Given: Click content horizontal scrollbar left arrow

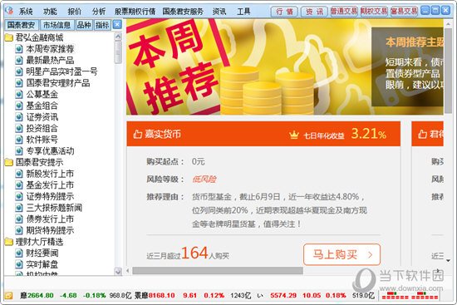Looking at the screenshot, I should pyautogui.click(x=128, y=271).
